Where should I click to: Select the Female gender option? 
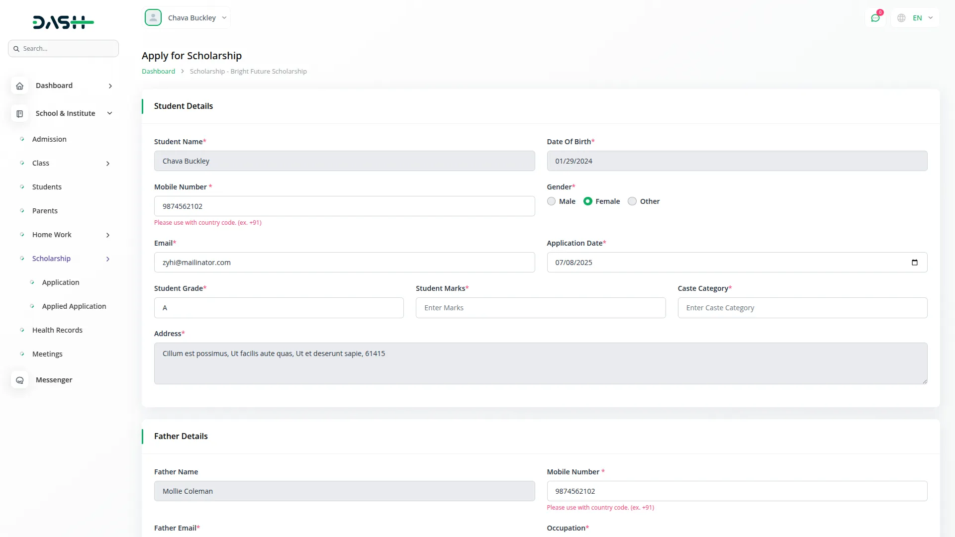click(588, 201)
